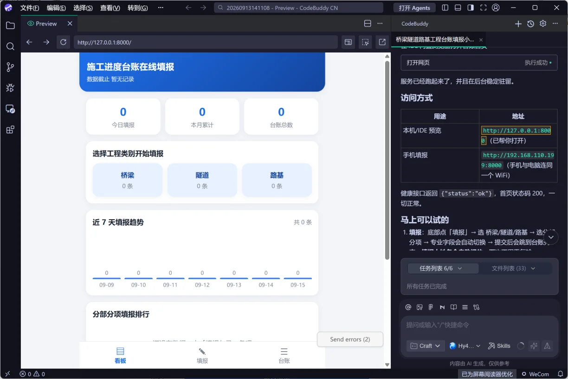This screenshot has width=568, height=379.
Task: Switch to 台账 bottom navigation tab
Action: [284, 355]
